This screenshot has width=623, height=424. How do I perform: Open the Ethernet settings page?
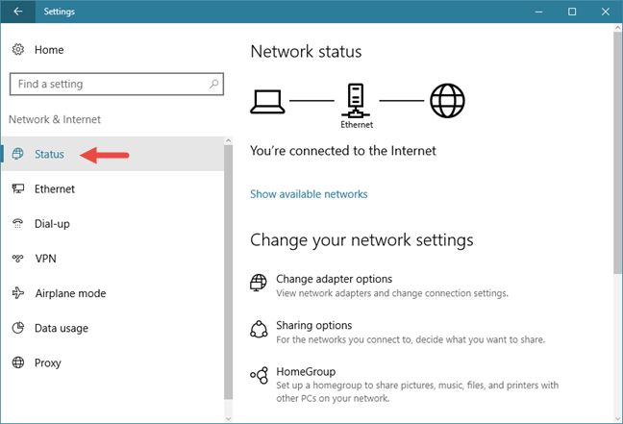point(55,189)
